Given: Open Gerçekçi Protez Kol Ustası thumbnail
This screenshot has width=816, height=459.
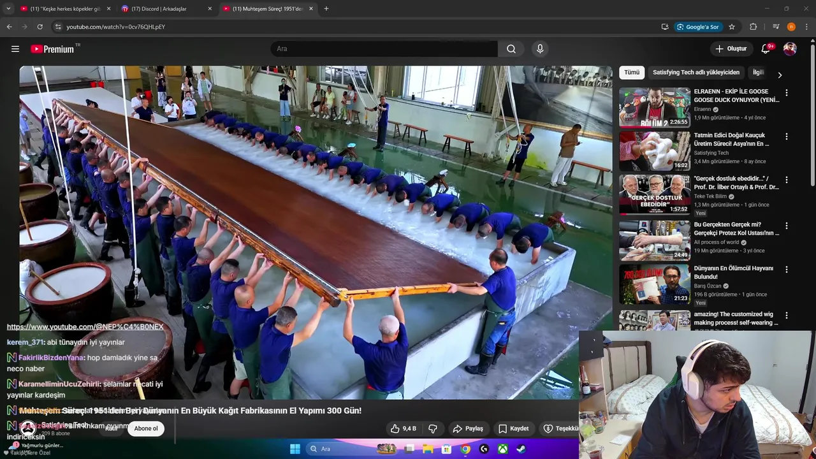Looking at the screenshot, I should (x=655, y=240).
